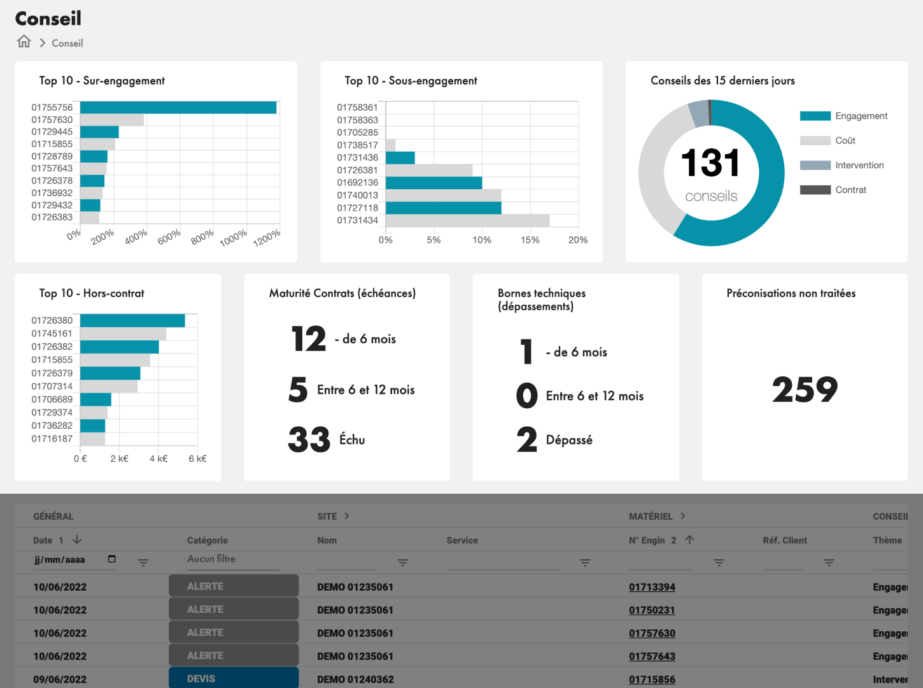Click Sur-engagement bar for 01729445
Image resolution: width=923 pixels, height=688 pixels.
point(99,132)
